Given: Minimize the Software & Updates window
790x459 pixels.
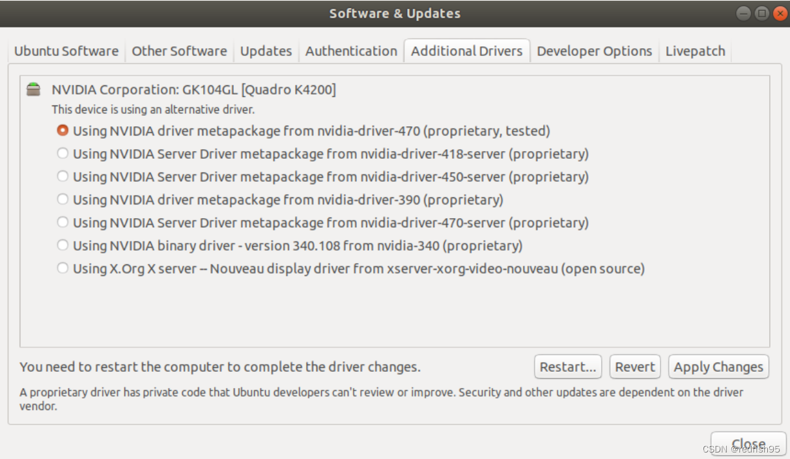Looking at the screenshot, I should pos(744,14).
